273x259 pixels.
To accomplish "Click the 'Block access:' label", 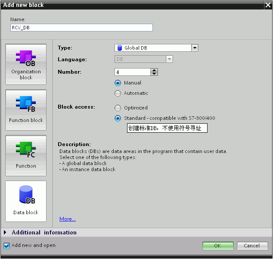I will click(x=77, y=107).
